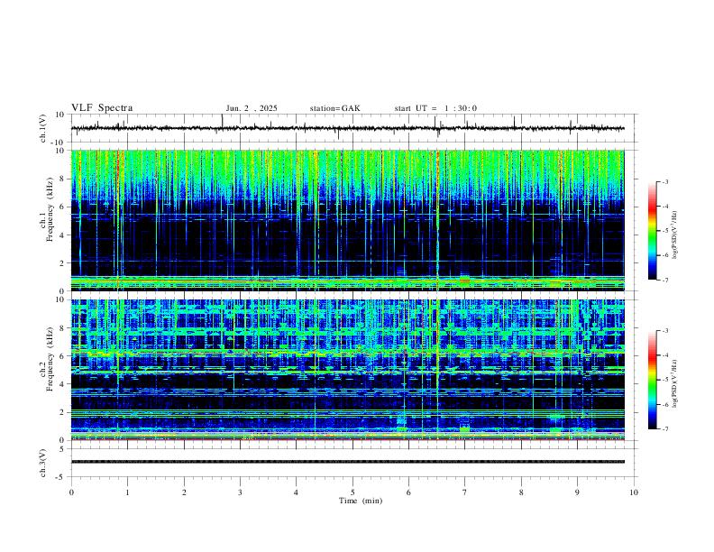Click the "station=GAK" label

point(334,108)
